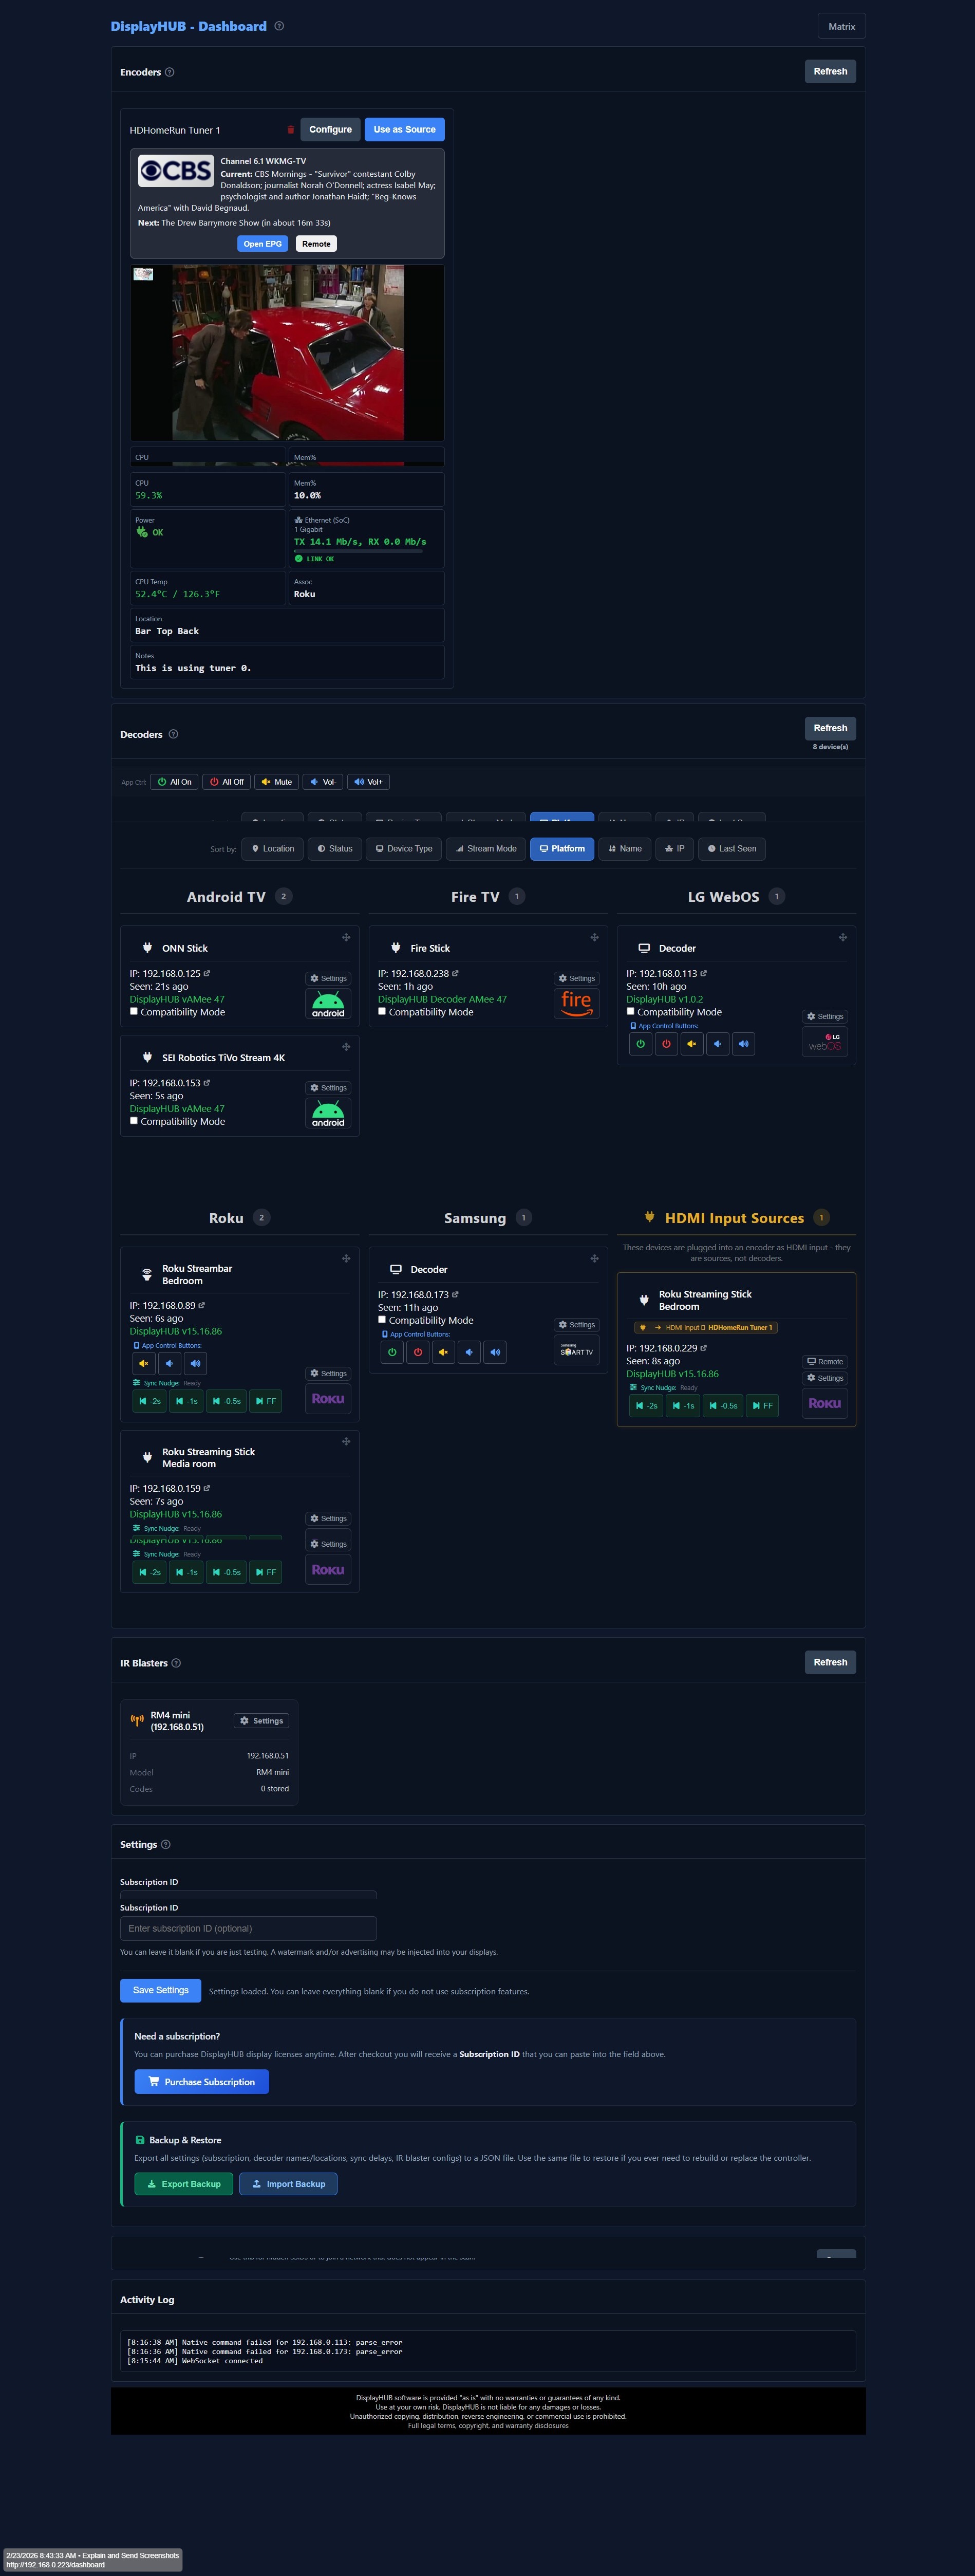Click the Subscription ID input field
Image resolution: width=975 pixels, height=2576 pixels.
(248, 1928)
